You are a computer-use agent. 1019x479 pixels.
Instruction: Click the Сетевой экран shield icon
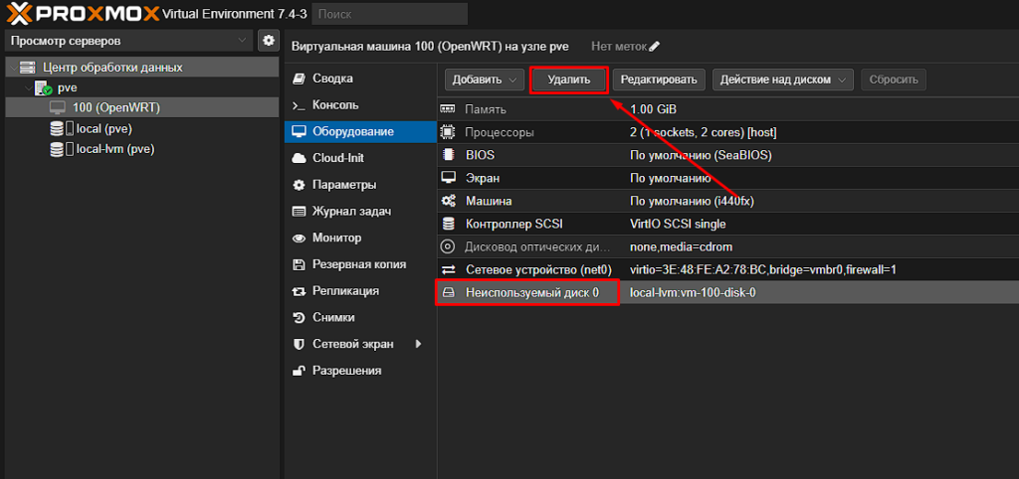299,345
